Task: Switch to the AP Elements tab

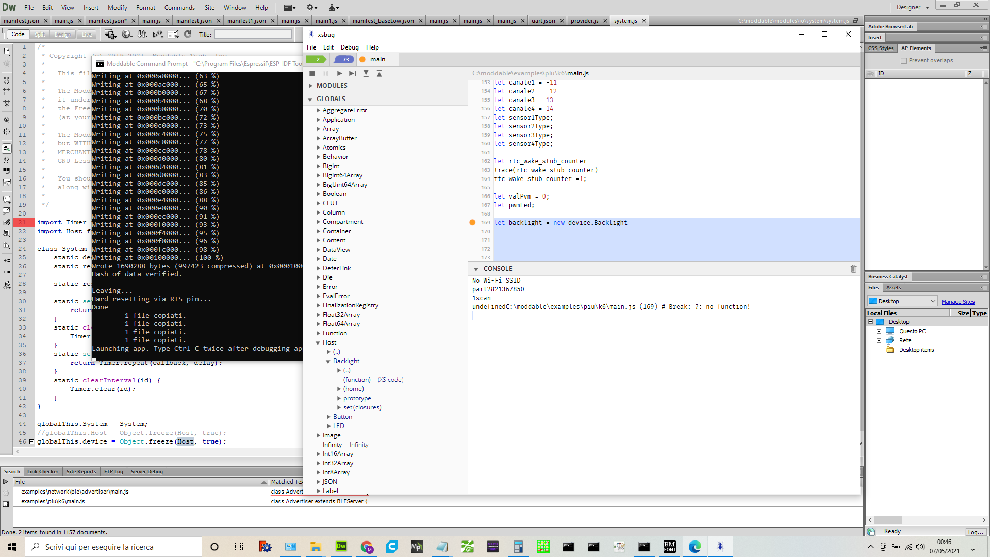Action: click(916, 48)
